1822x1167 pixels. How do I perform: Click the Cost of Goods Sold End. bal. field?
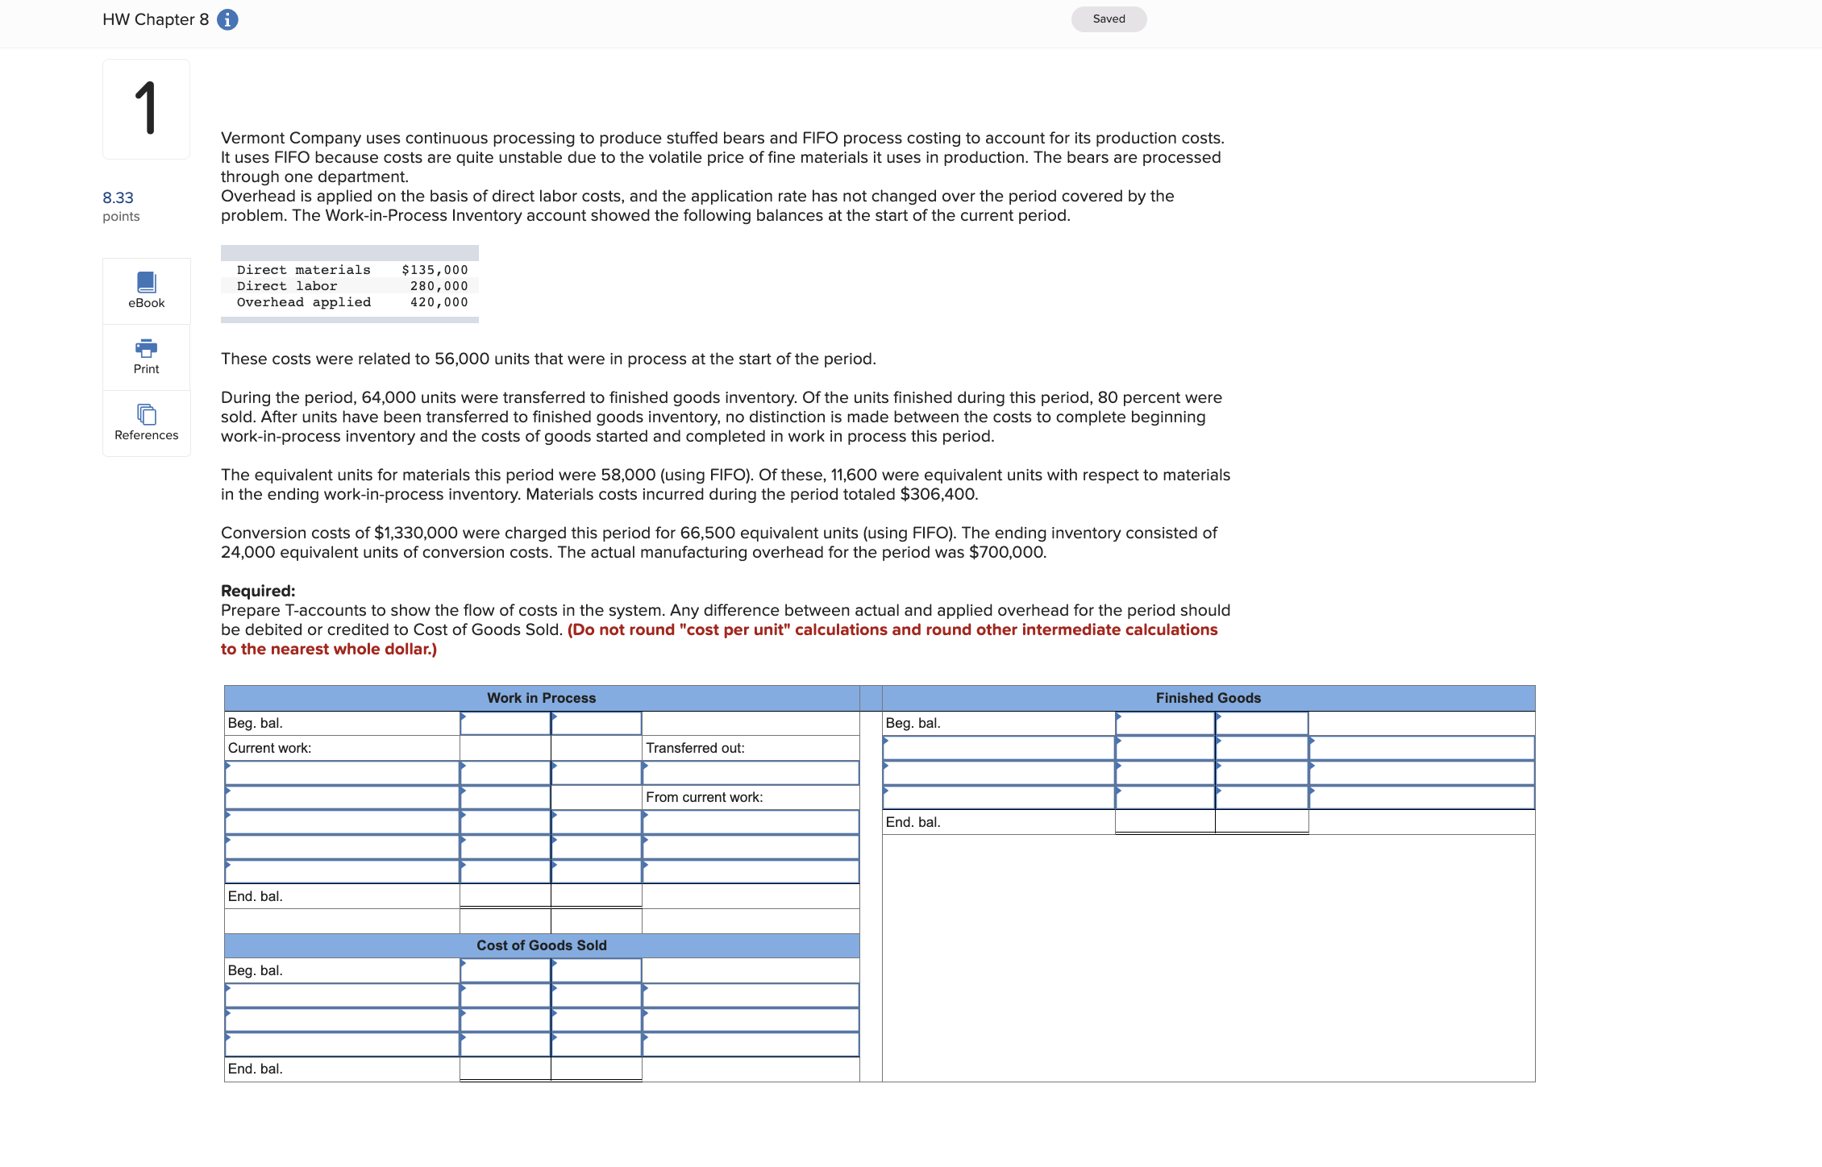[505, 1068]
